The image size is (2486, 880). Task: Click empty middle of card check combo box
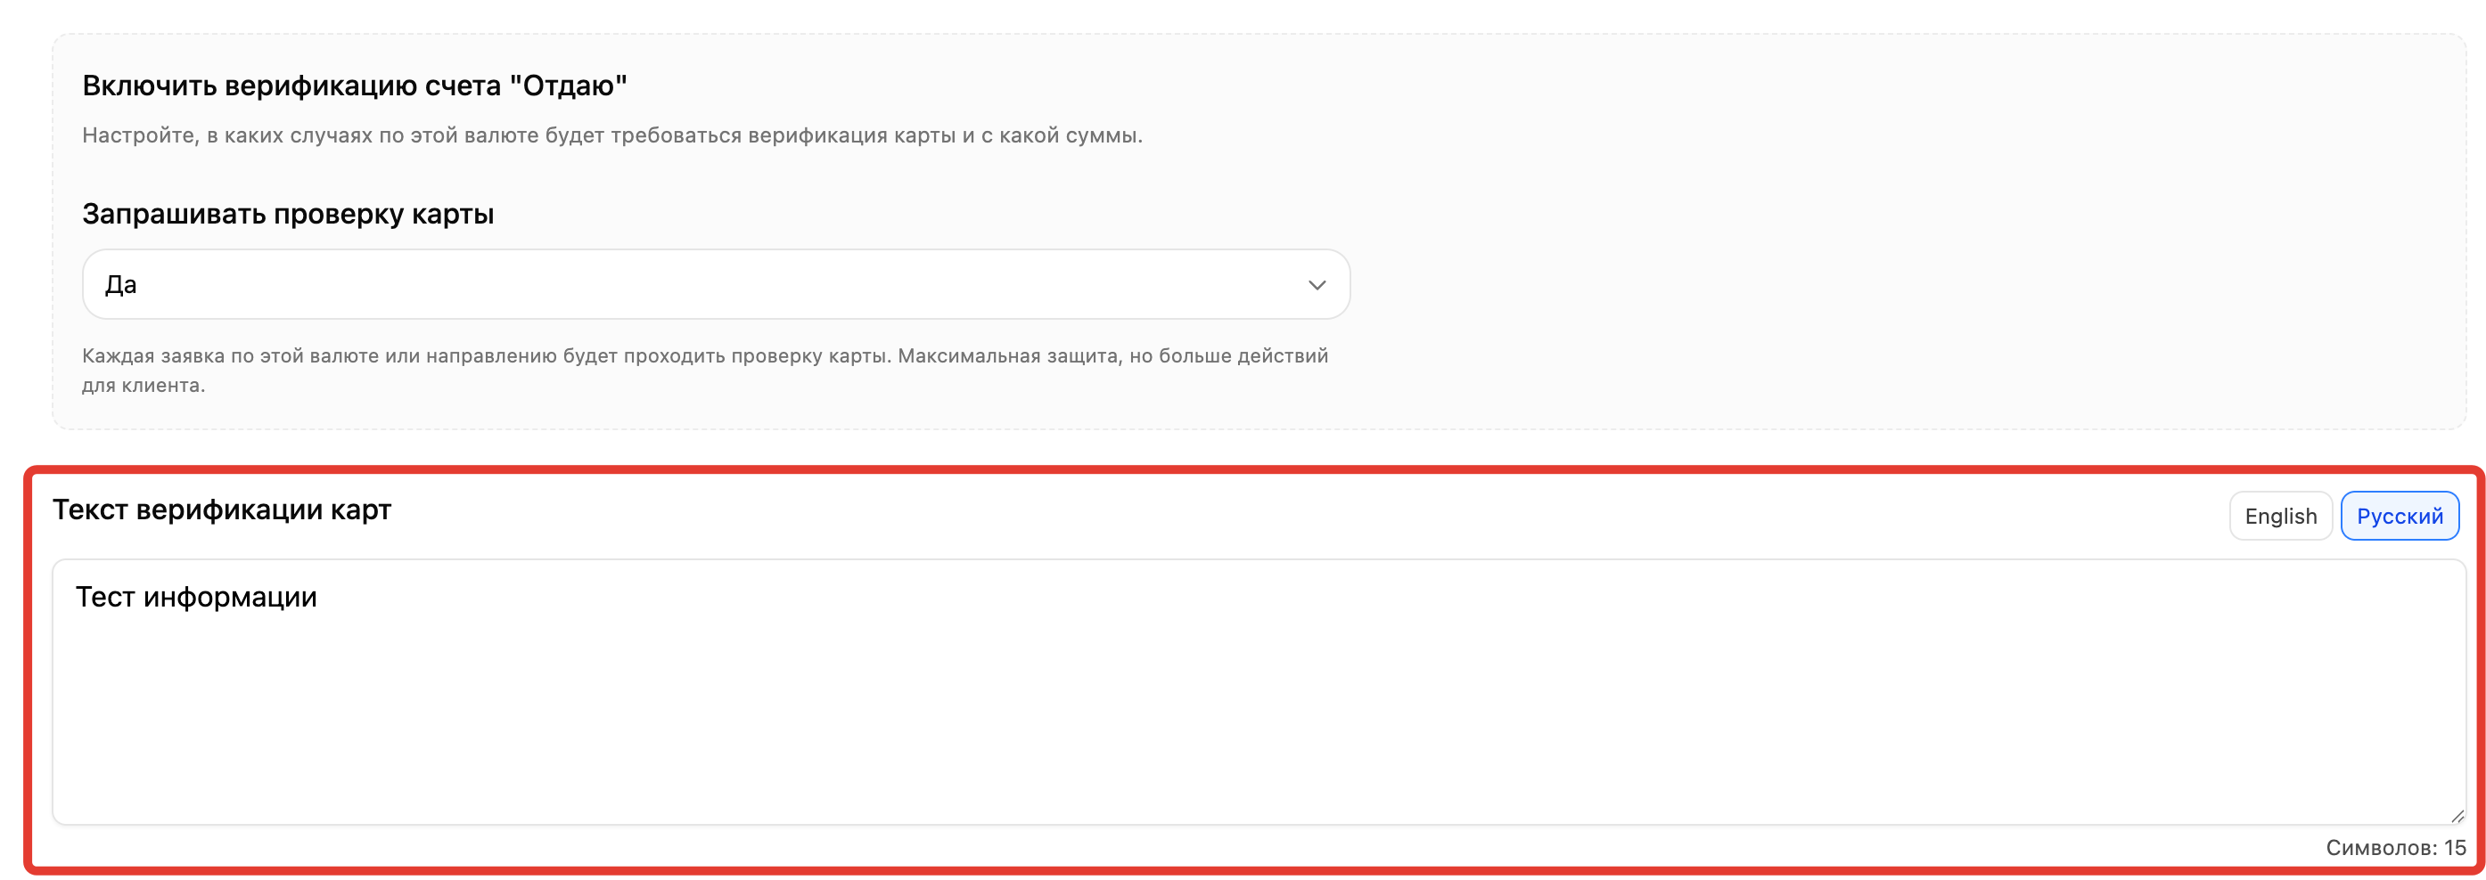pos(714,285)
